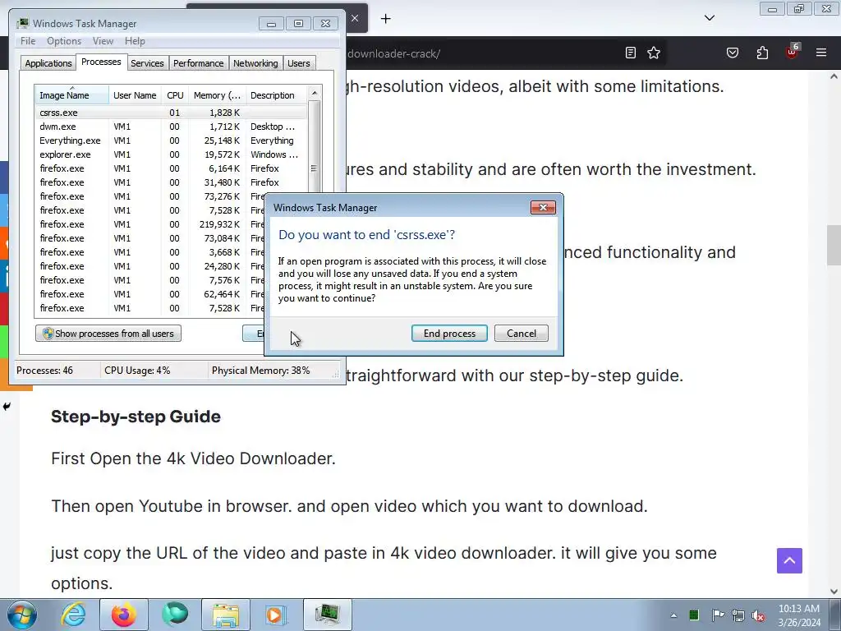
Task: Switch to the Performance tab
Action: [199, 63]
